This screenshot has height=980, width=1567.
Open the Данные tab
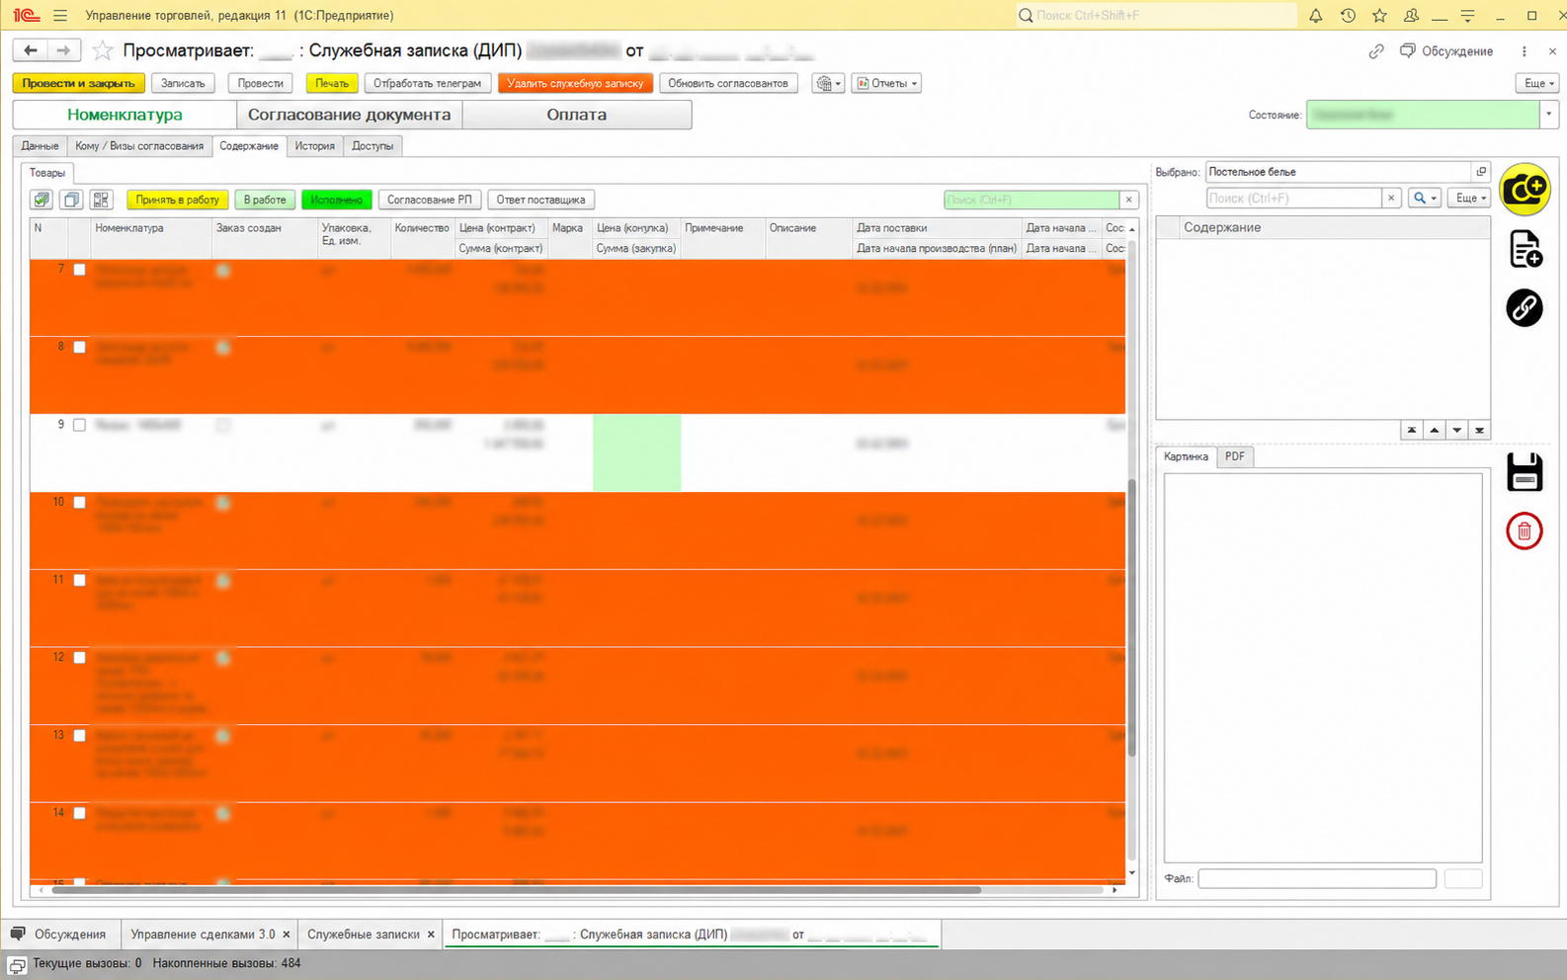(40, 146)
